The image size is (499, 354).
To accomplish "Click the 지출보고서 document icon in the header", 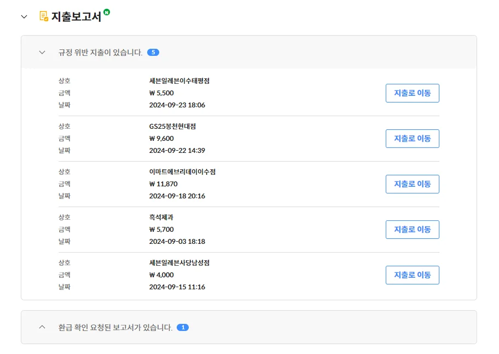I will [42, 16].
